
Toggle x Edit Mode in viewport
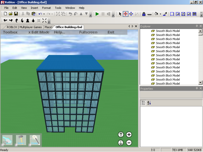tap(39, 32)
